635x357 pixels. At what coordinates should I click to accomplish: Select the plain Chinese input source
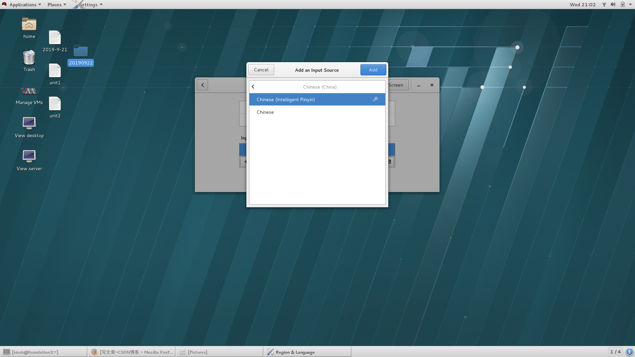pyautogui.click(x=265, y=112)
